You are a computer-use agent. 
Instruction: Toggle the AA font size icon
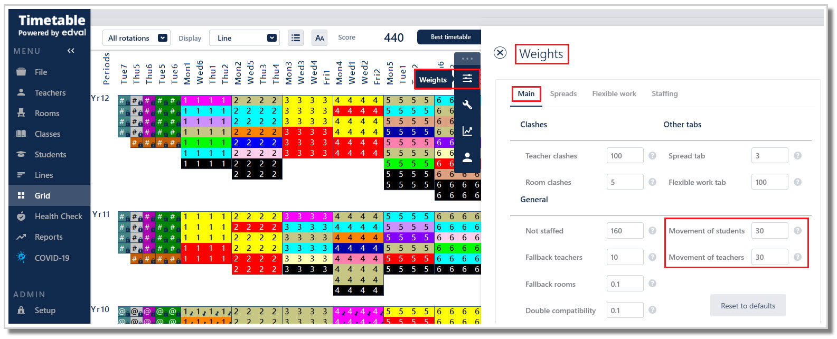319,38
